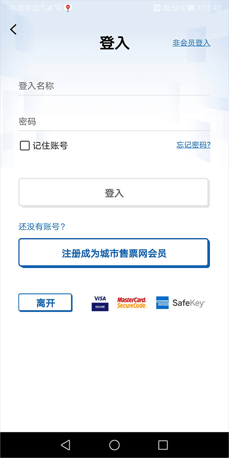Tap the map app notification icon
This screenshot has width=229, height=458.
point(68,8)
